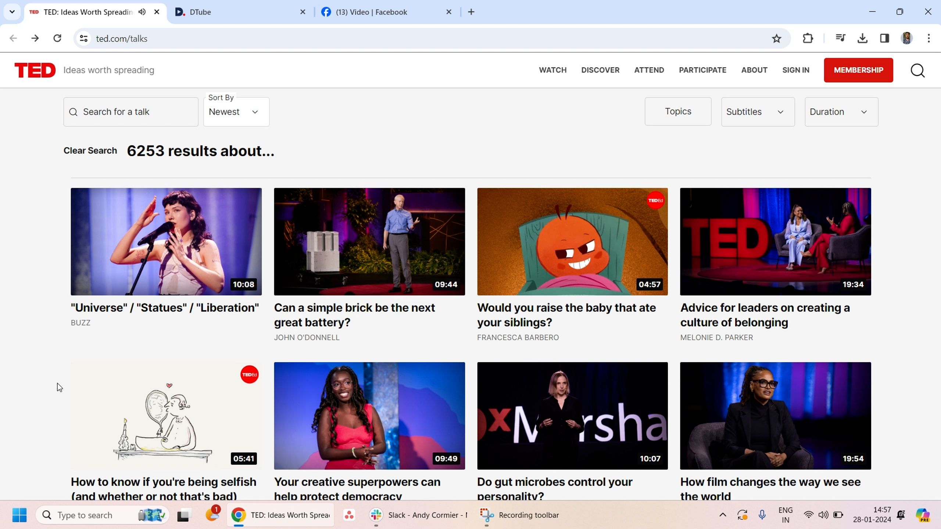Open the brick battery talk thumbnail
The width and height of the screenshot is (941, 529).
[x=369, y=241]
